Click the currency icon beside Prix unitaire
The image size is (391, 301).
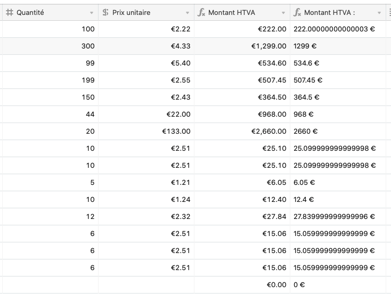pyautogui.click(x=105, y=12)
